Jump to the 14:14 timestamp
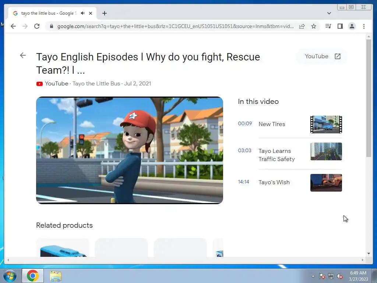 243,182
